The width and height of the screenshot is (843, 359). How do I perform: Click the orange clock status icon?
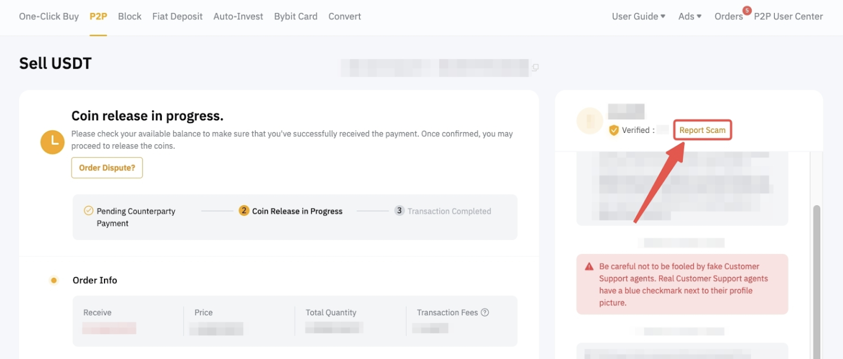pos(53,142)
